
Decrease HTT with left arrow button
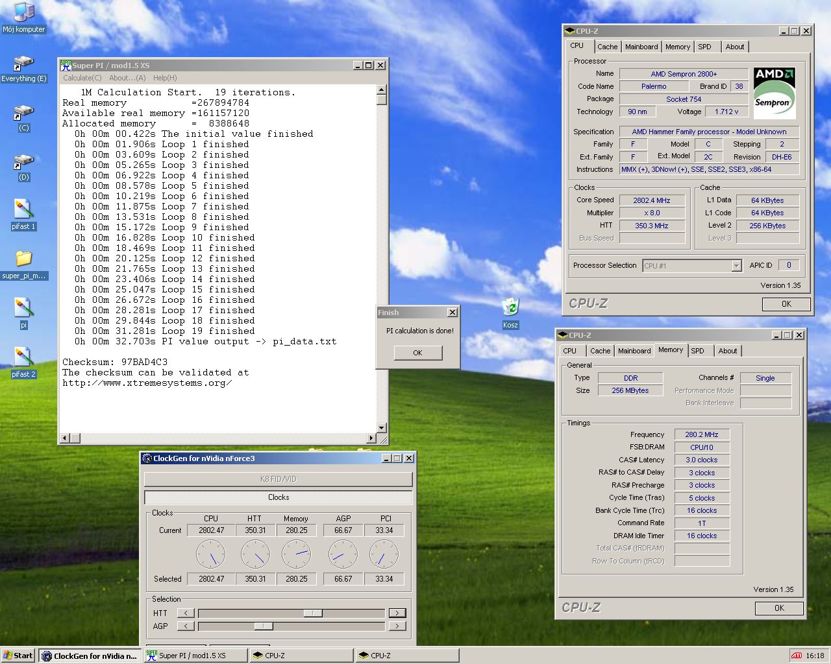186,613
